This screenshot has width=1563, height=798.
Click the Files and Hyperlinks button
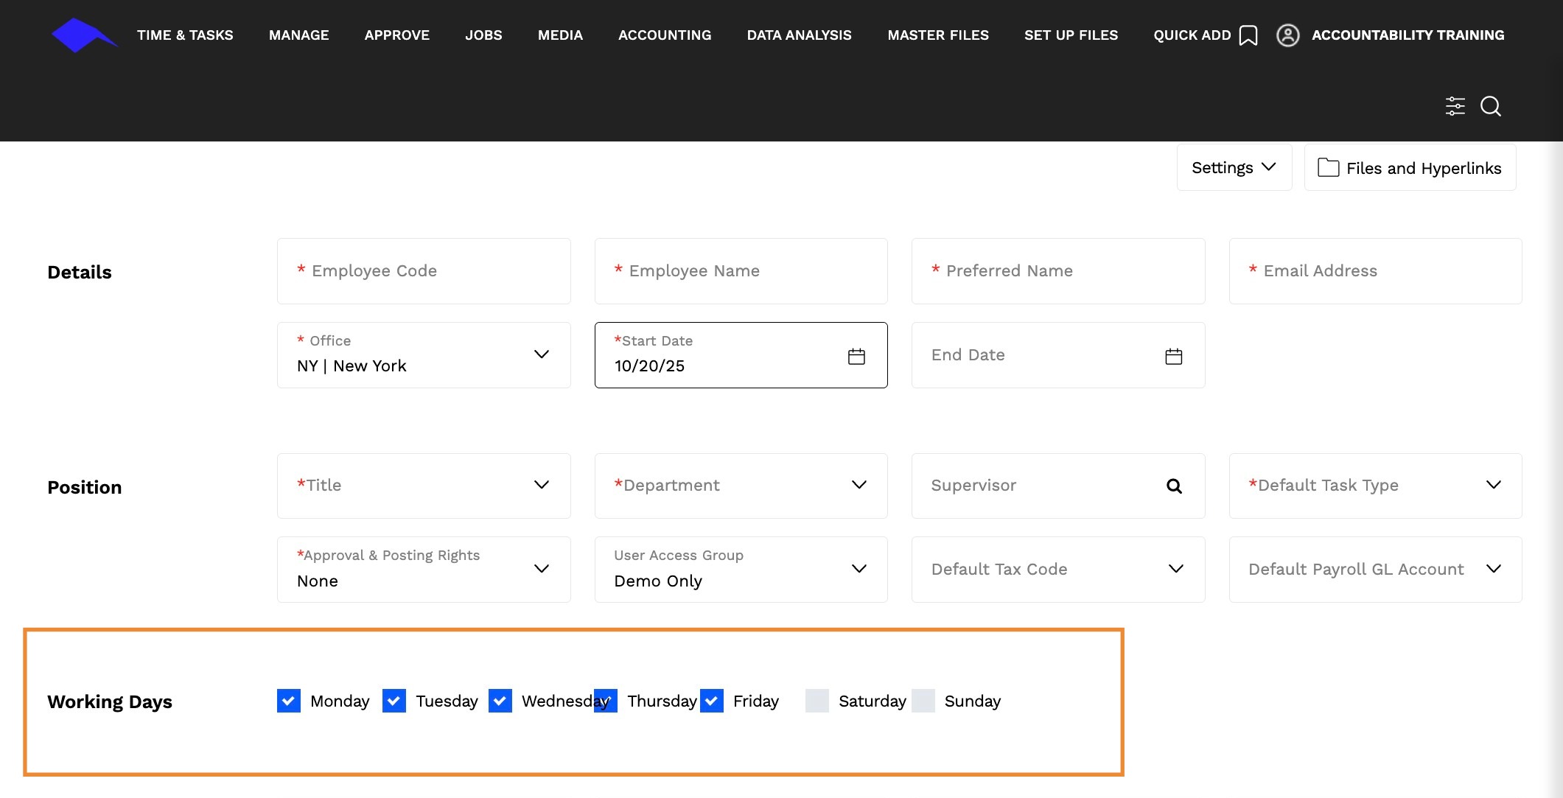(1410, 167)
